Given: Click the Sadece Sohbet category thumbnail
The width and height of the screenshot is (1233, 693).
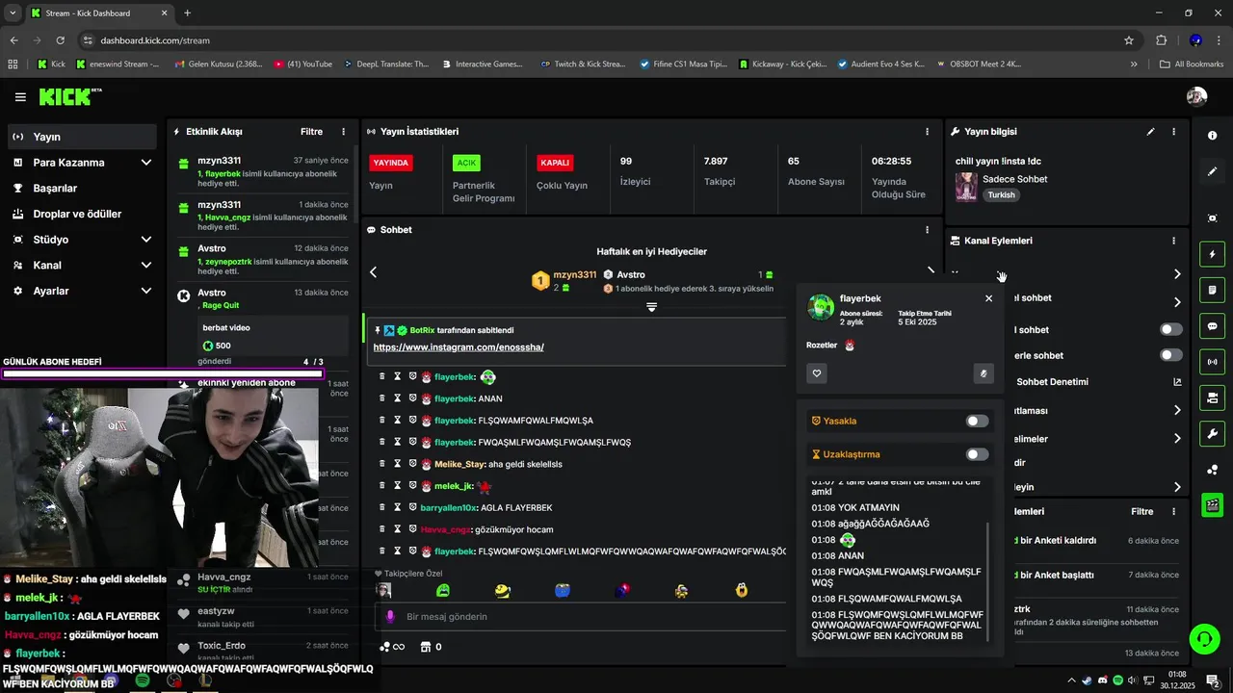Looking at the screenshot, I should point(966,187).
